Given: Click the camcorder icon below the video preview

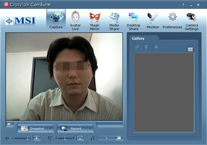Looking at the screenshot, I should 10,124.
